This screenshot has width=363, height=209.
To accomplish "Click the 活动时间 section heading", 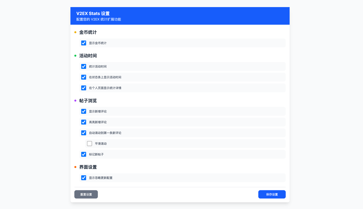I will [x=88, y=56].
